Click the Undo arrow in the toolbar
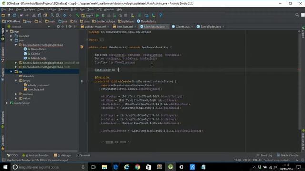305x171 pixels. click(x=21, y=15)
